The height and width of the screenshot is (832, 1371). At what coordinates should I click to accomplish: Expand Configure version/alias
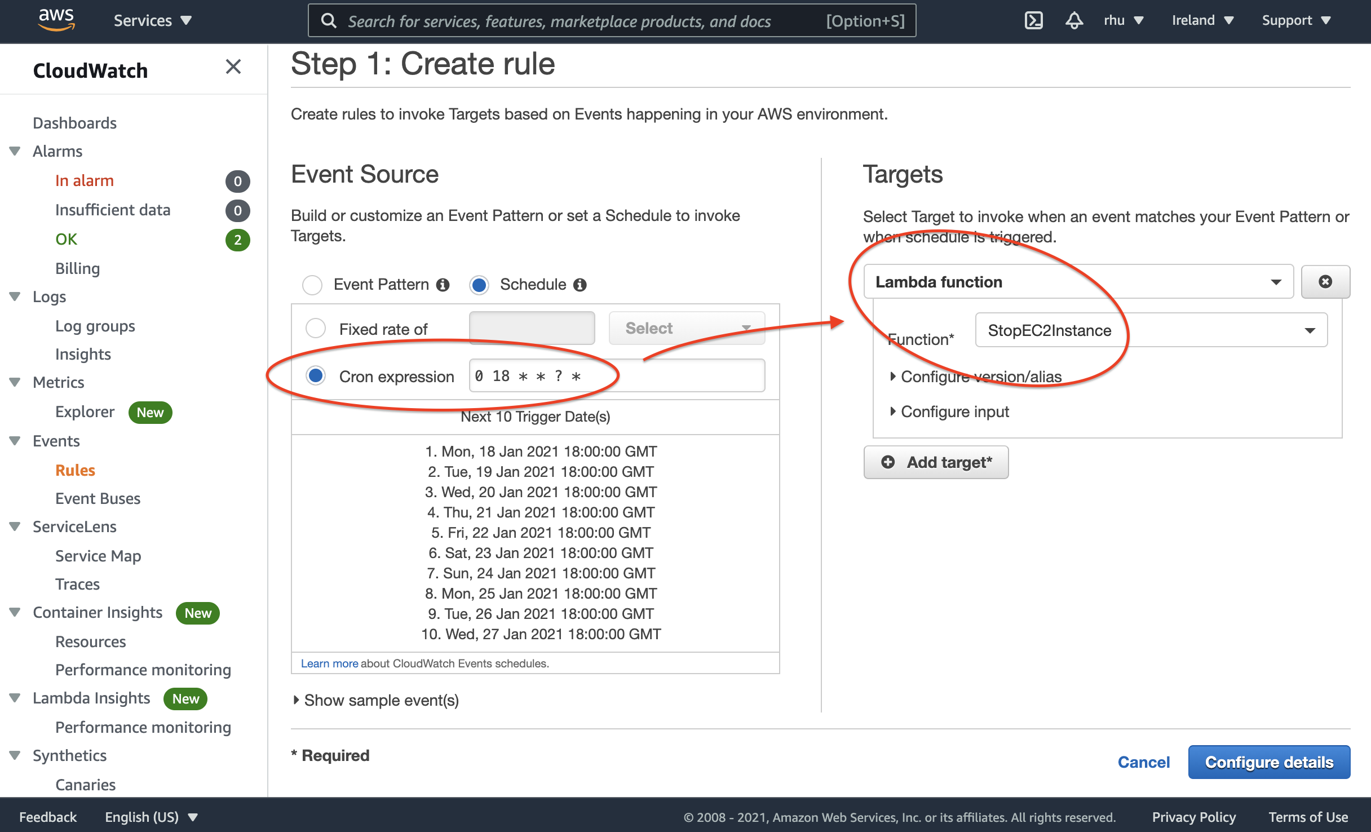(x=976, y=377)
